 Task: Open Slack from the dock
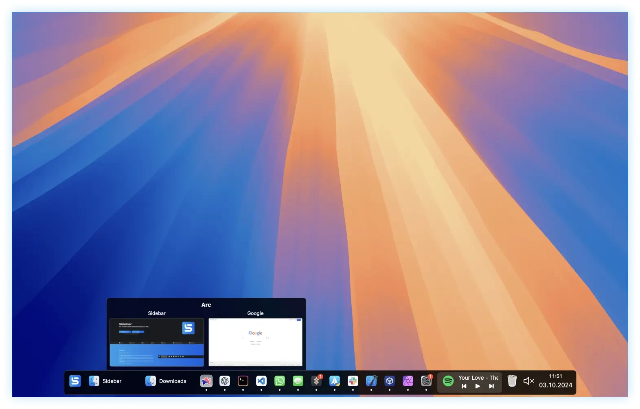point(353,381)
